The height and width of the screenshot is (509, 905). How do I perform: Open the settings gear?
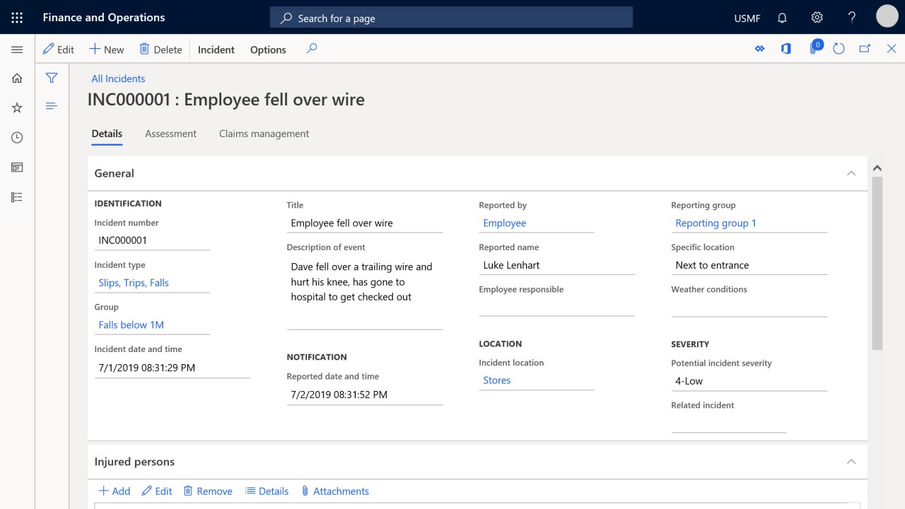point(817,18)
